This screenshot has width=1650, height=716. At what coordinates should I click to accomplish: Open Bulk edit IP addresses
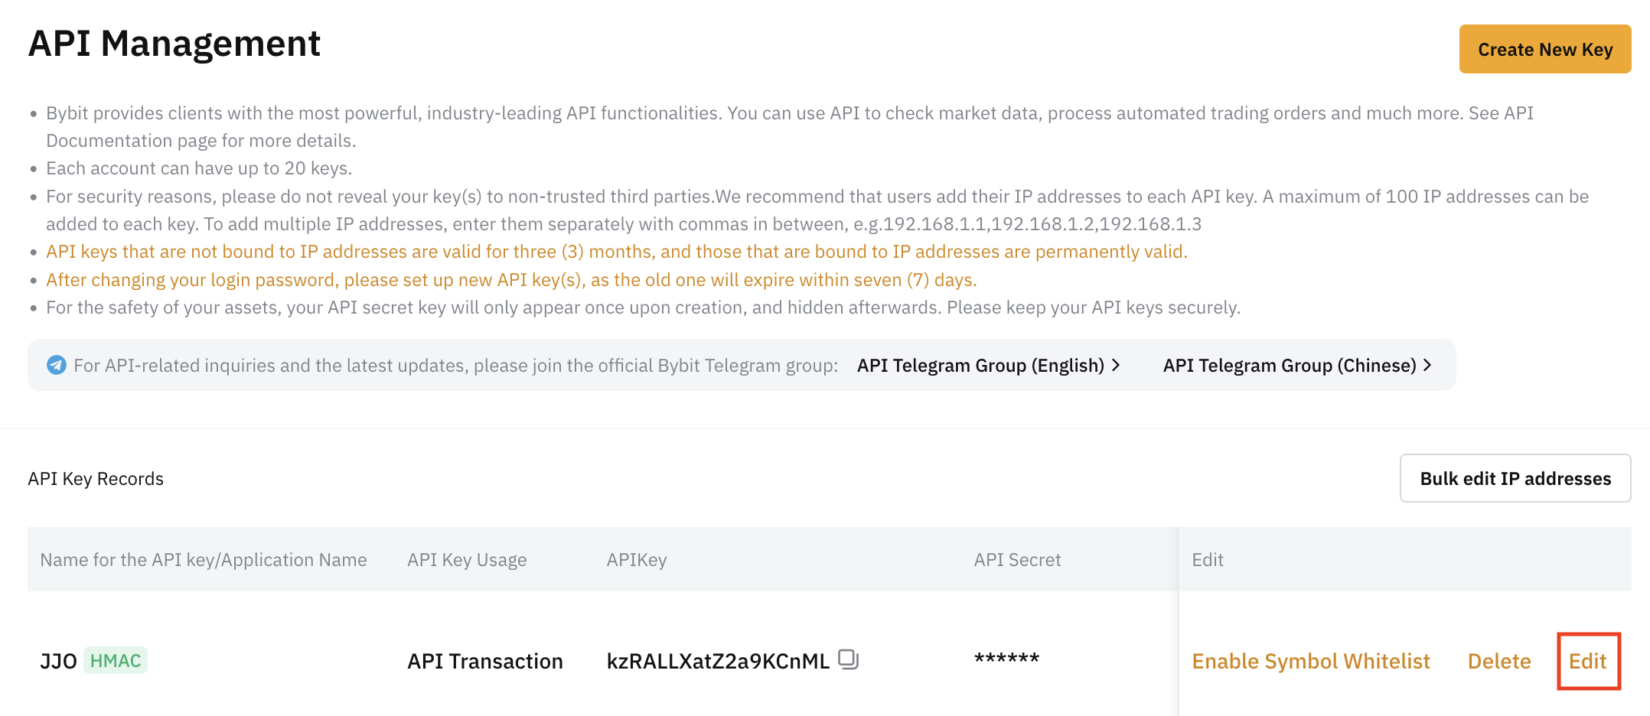pyautogui.click(x=1515, y=478)
